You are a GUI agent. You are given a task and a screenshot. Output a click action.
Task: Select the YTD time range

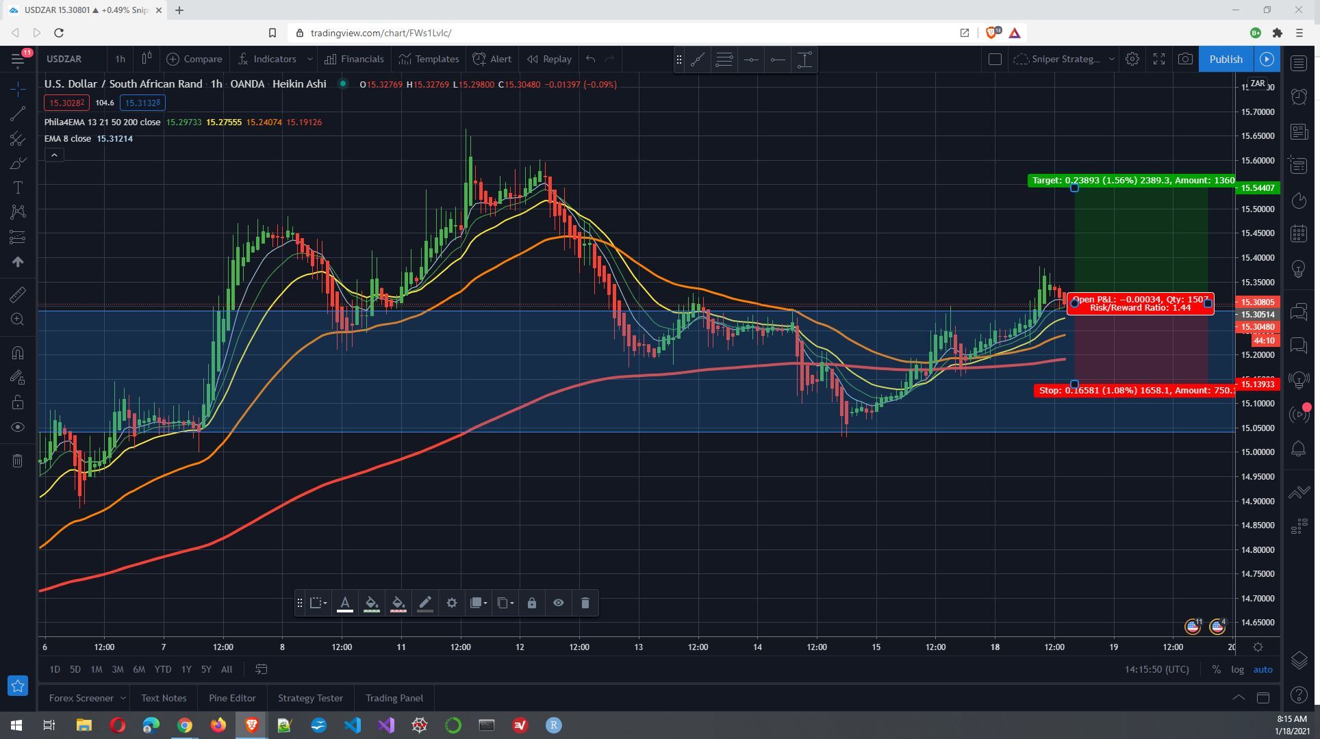pos(163,670)
